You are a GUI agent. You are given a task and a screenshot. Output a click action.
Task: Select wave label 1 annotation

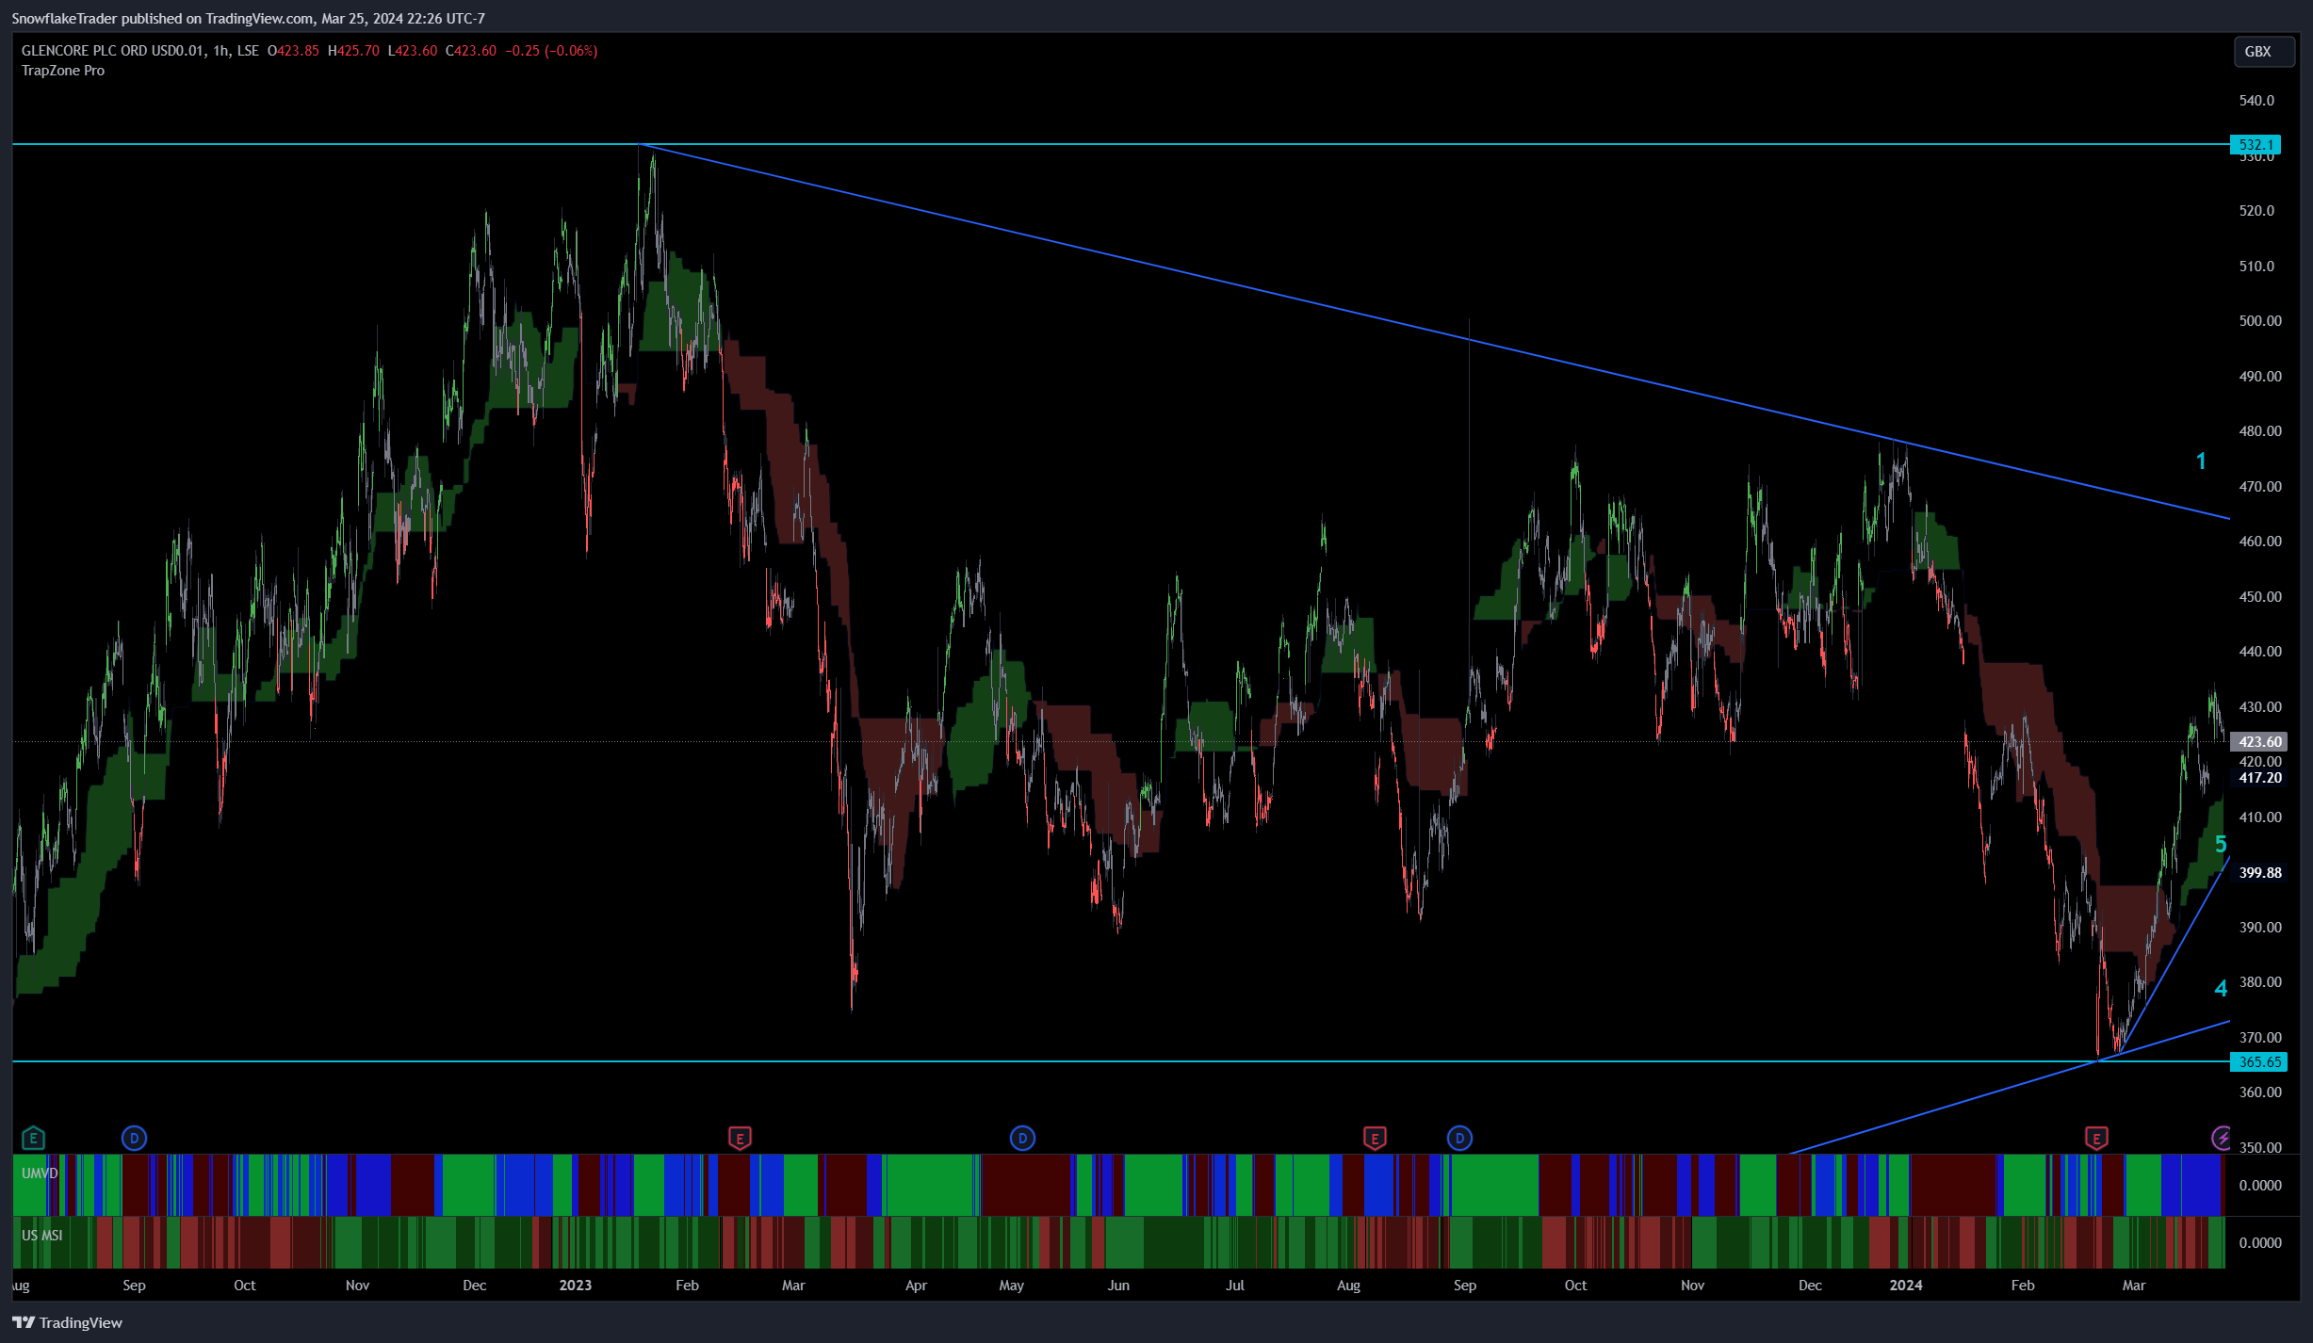(2201, 461)
